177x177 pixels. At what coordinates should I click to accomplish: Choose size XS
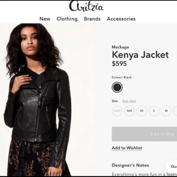click(x=142, y=111)
